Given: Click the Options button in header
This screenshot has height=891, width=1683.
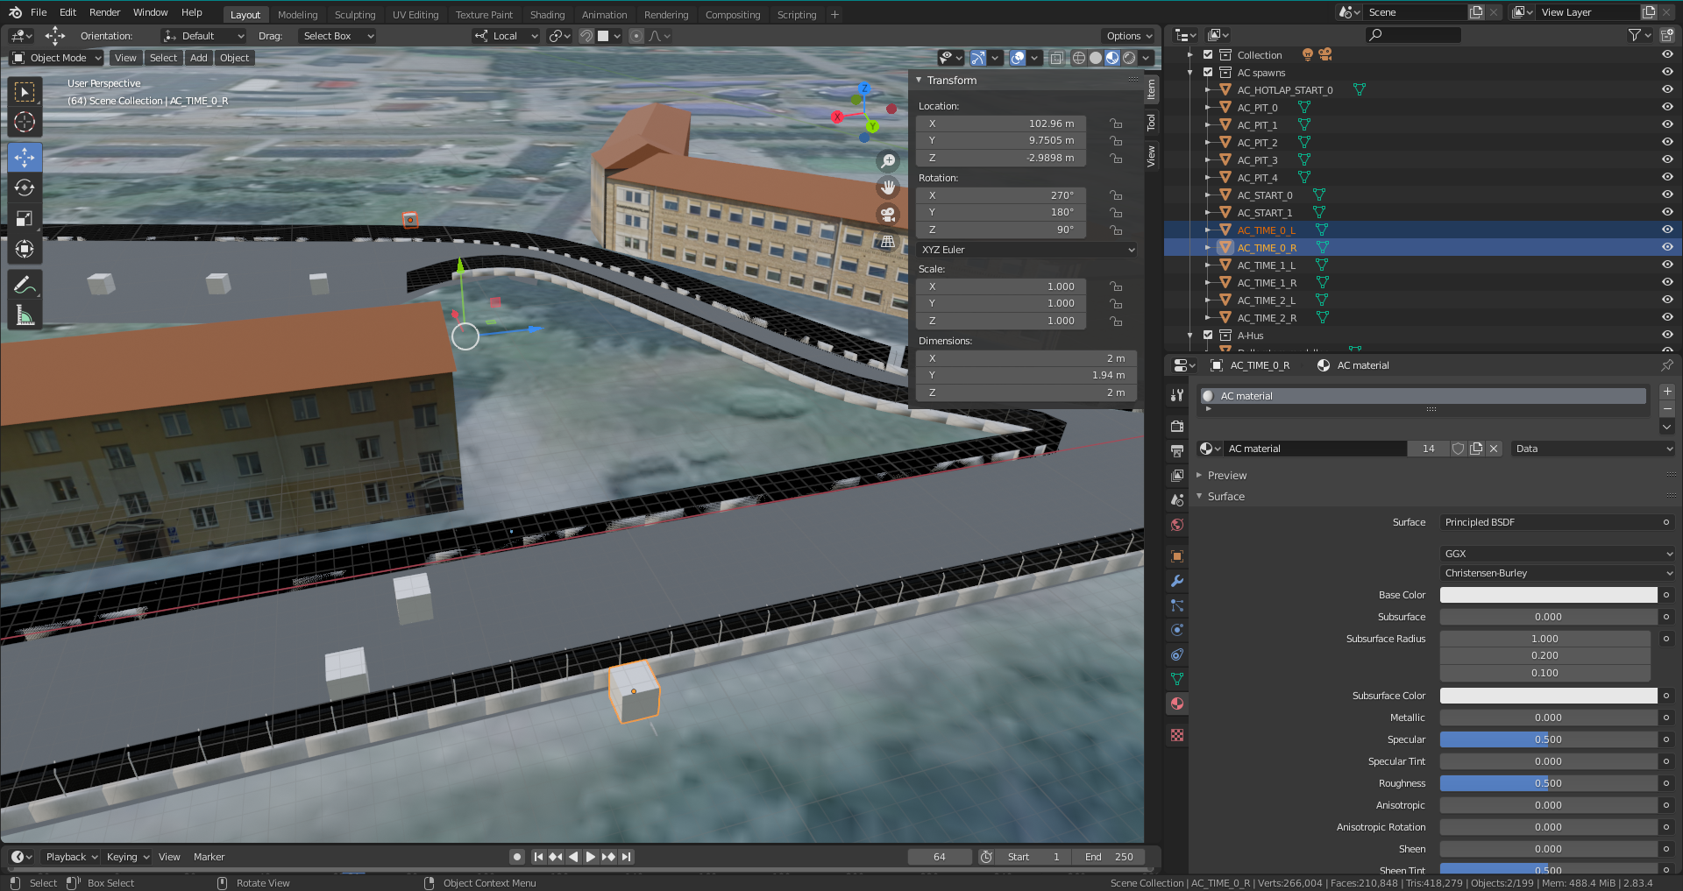Looking at the screenshot, I should click(x=1128, y=36).
